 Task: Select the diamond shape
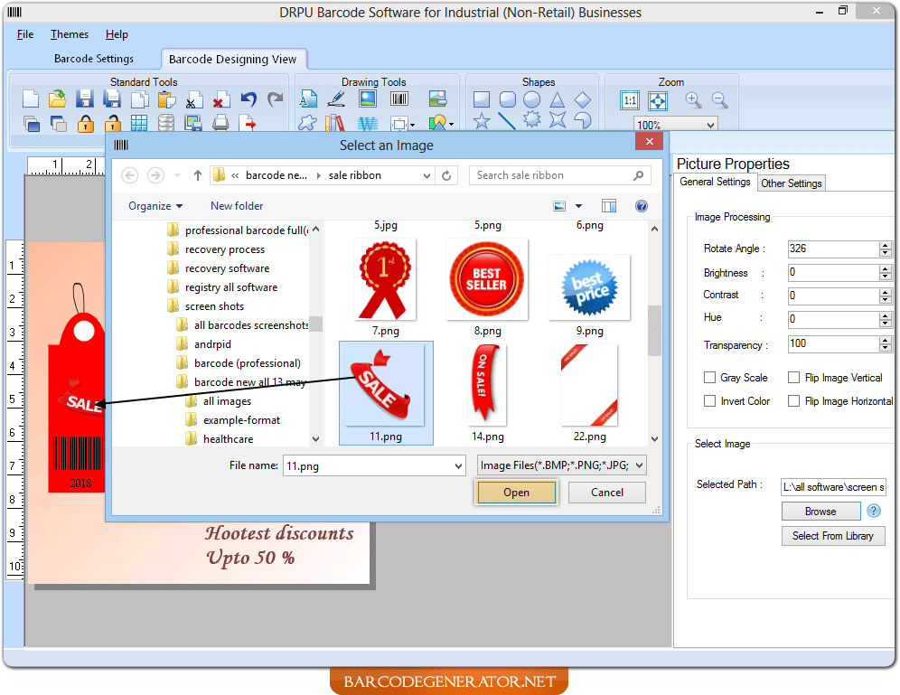[583, 99]
